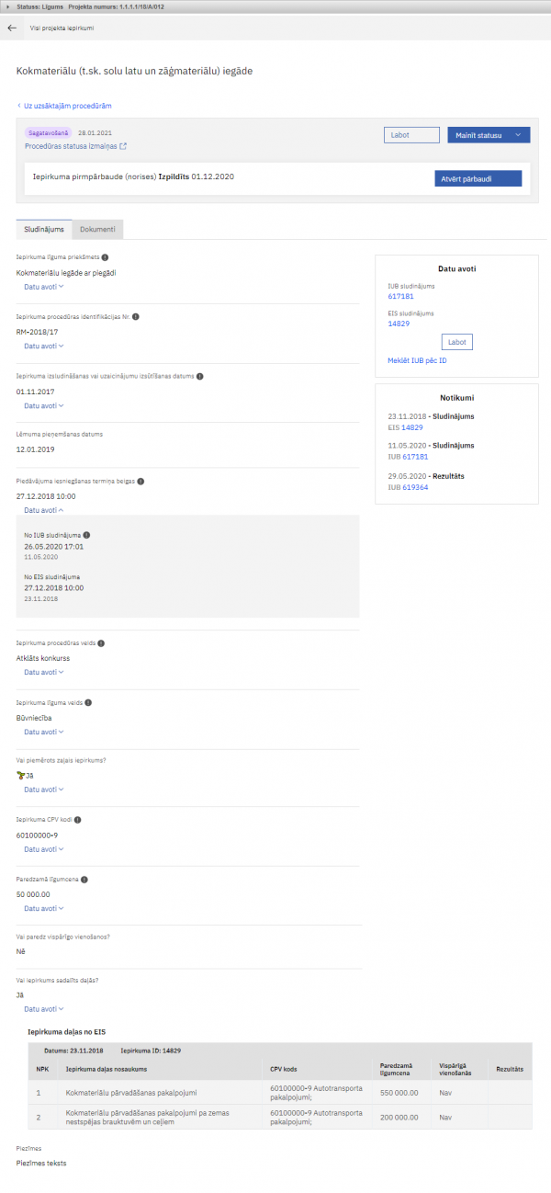Click info icon beside Iepirkuma procedūras identifikācijas Nr.
Screen dimensions: 551x1193
pyautogui.click(x=136, y=316)
